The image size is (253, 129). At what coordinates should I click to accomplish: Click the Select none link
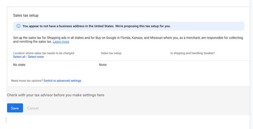(36, 57)
